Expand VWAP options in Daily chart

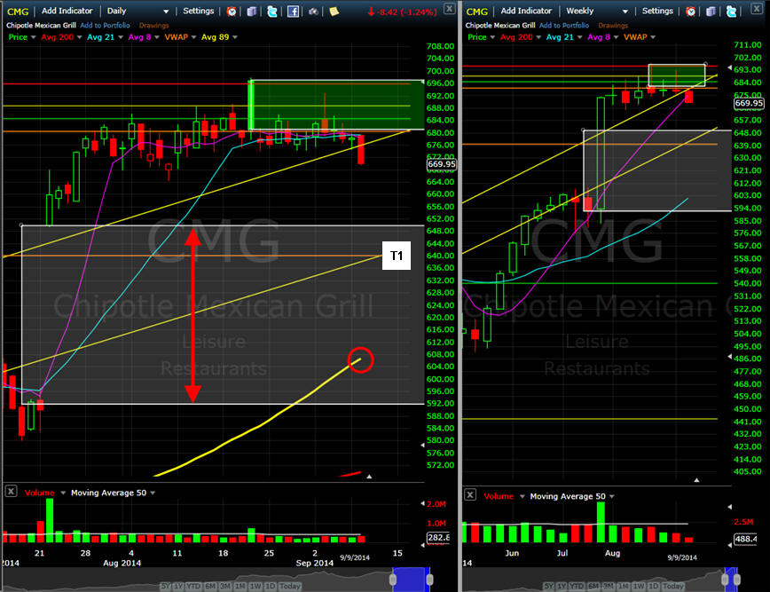tap(193, 37)
